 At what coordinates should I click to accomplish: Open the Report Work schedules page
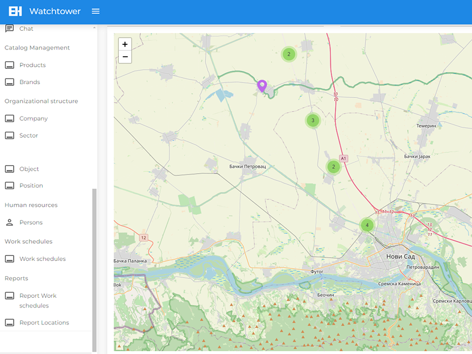pyautogui.click(x=38, y=301)
